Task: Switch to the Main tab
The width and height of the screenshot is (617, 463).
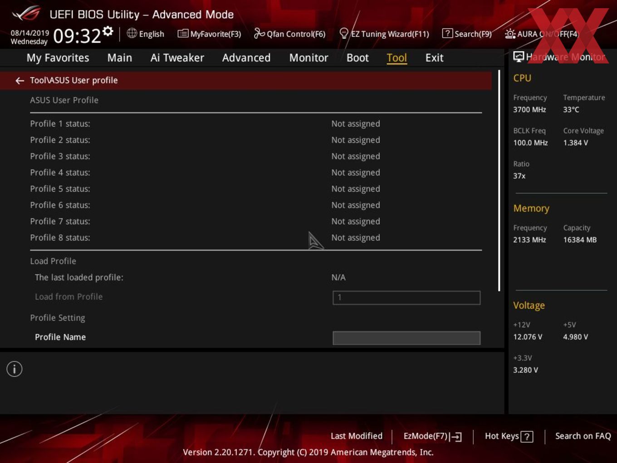Action: [120, 58]
